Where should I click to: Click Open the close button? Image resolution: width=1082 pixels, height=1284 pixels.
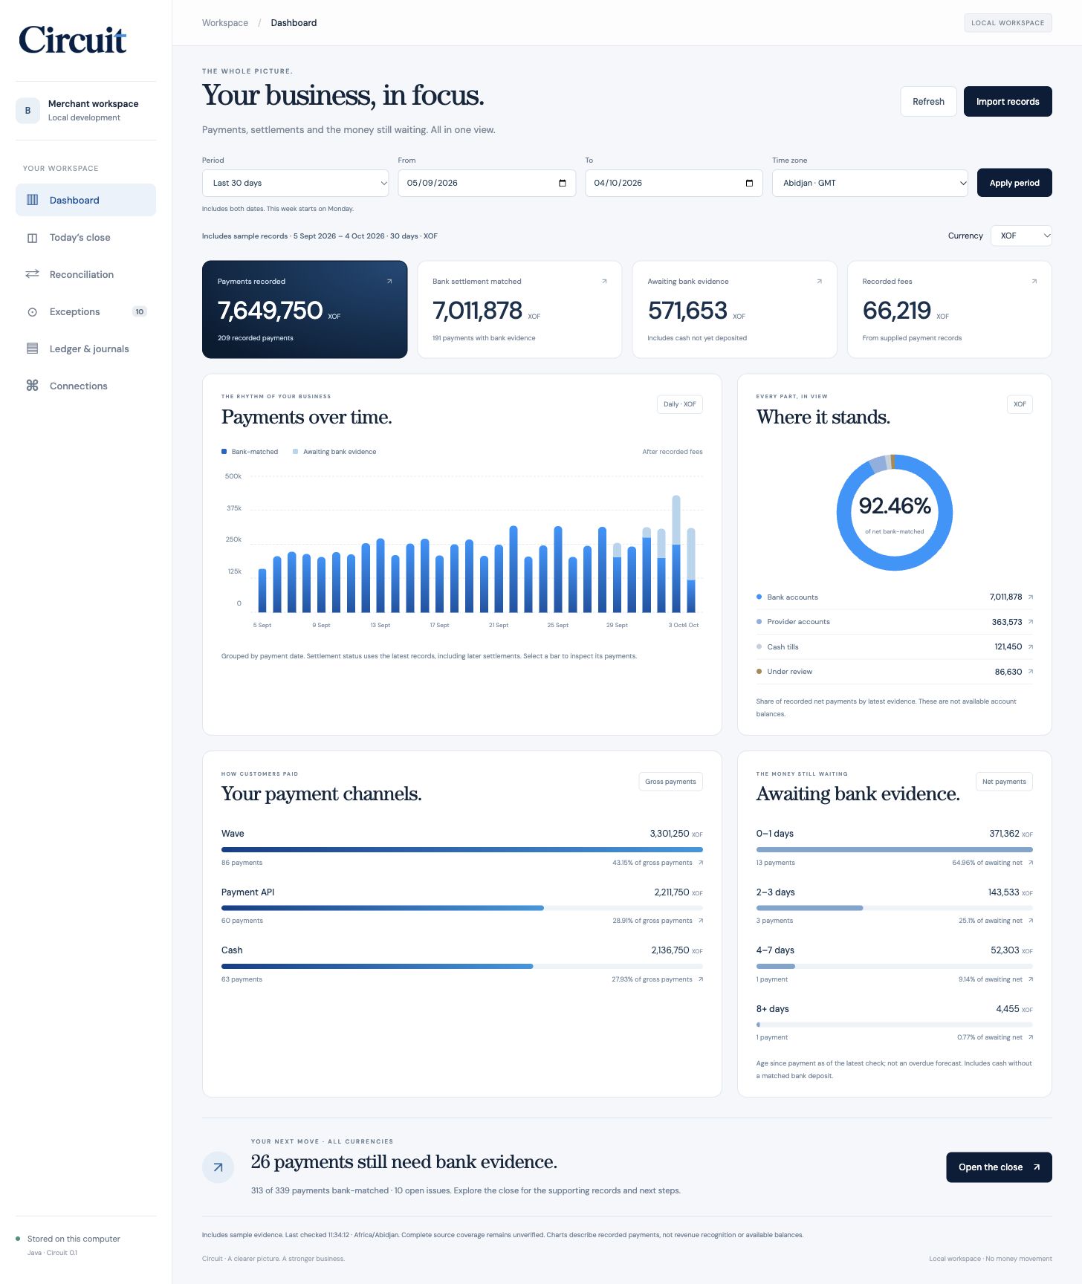point(999,1167)
